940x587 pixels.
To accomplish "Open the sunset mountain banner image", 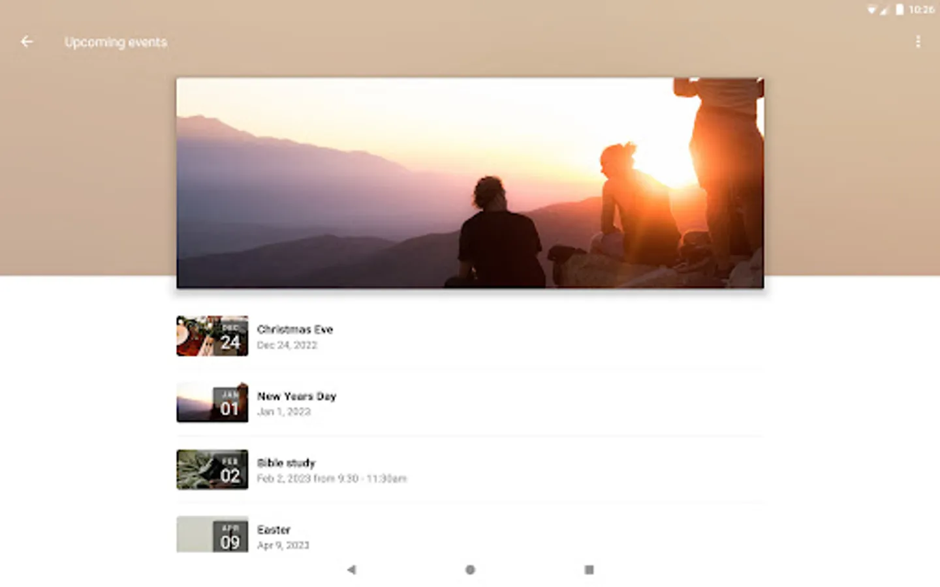I will click(470, 183).
